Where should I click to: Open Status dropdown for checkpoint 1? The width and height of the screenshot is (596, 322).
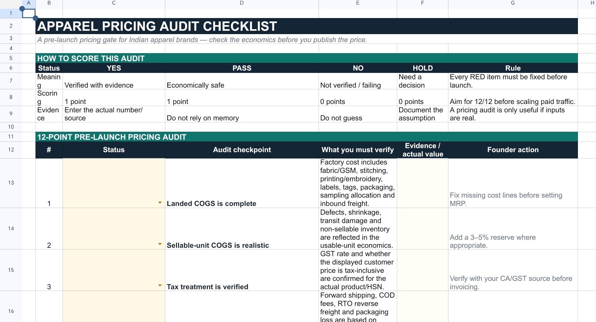(160, 203)
